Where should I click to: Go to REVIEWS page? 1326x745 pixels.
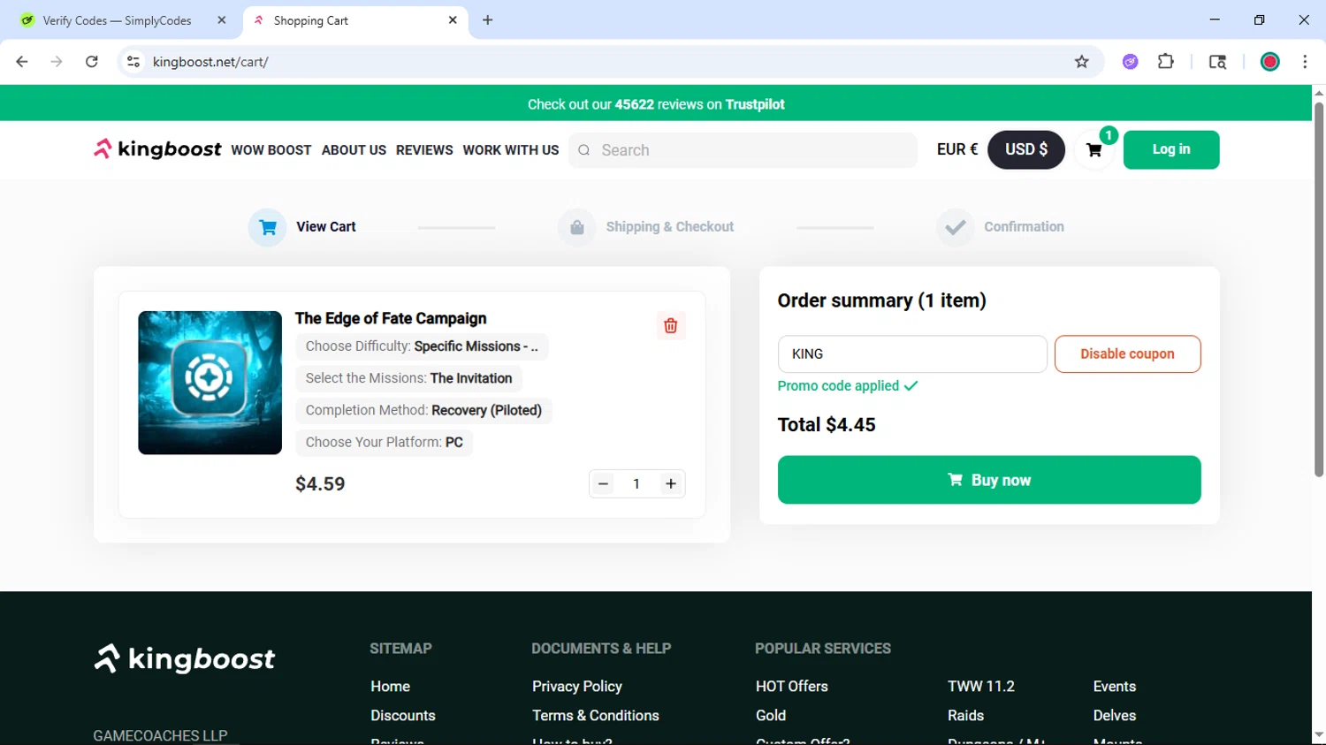click(x=424, y=150)
